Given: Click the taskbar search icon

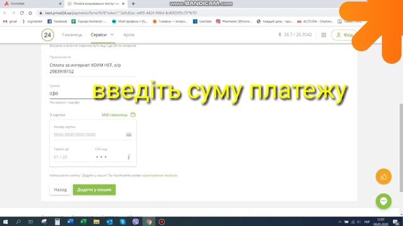Looking at the screenshot, I should click(18, 222).
